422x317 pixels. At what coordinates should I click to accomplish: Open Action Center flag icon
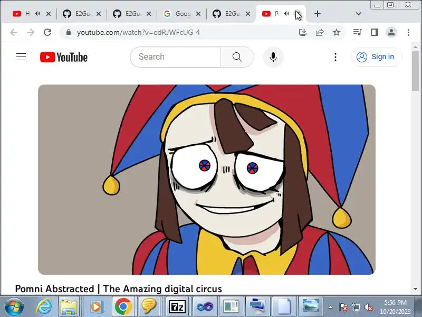pos(343,307)
